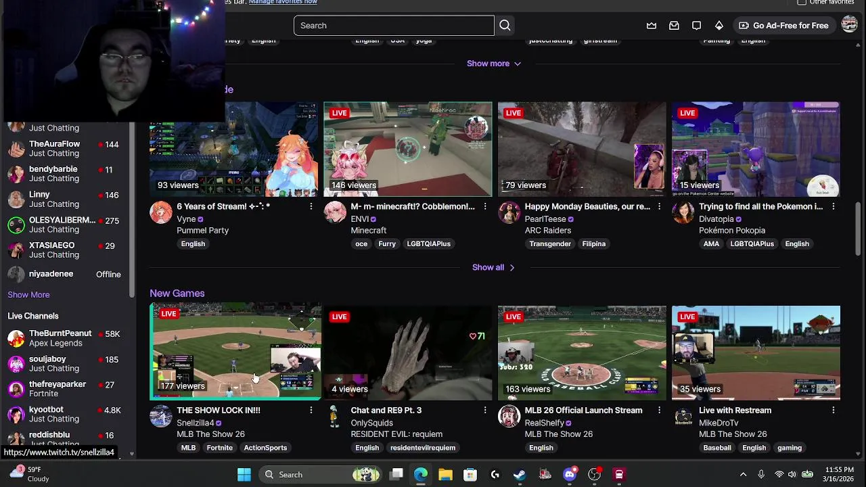This screenshot has height=487, width=866.
Task: Click PearlTeese's channel avatar
Action: (509, 212)
